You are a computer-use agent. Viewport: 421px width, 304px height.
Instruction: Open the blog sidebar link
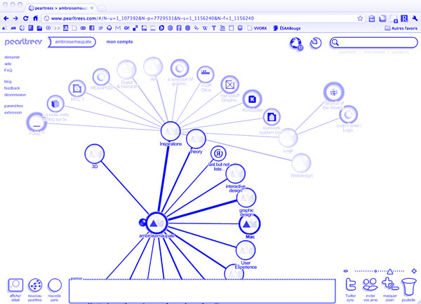(x=8, y=81)
